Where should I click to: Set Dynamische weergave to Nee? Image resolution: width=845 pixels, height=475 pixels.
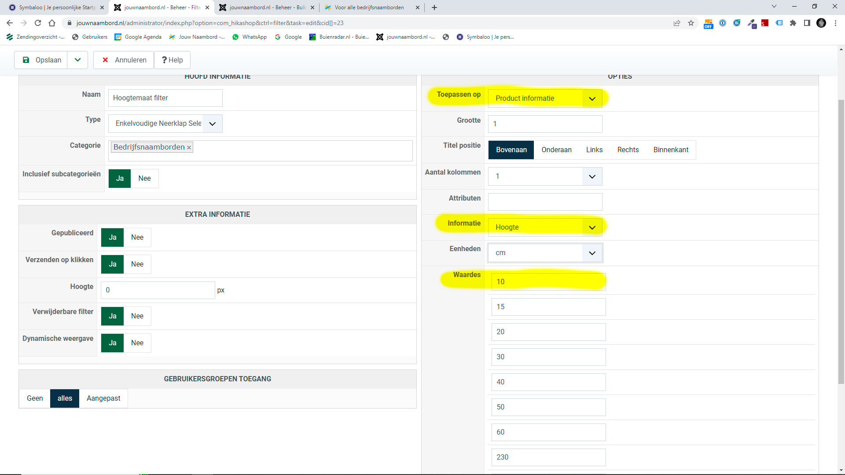pyautogui.click(x=137, y=343)
